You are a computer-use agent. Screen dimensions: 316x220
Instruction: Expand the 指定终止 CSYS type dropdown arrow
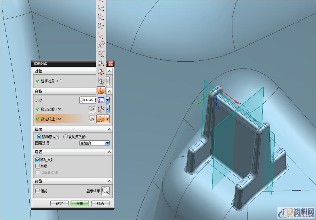[x=108, y=119]
